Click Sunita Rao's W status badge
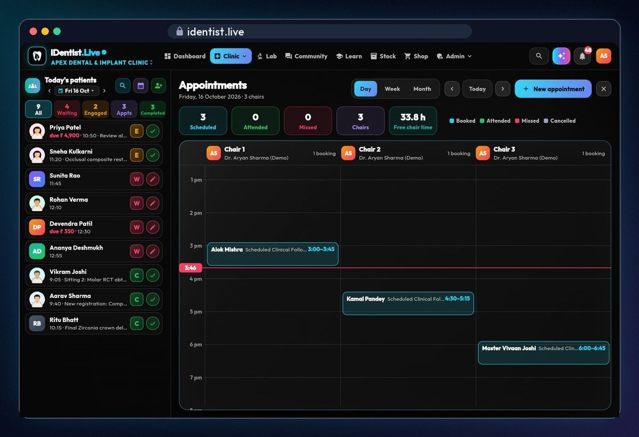639x437 pixels. pos(136,179)
